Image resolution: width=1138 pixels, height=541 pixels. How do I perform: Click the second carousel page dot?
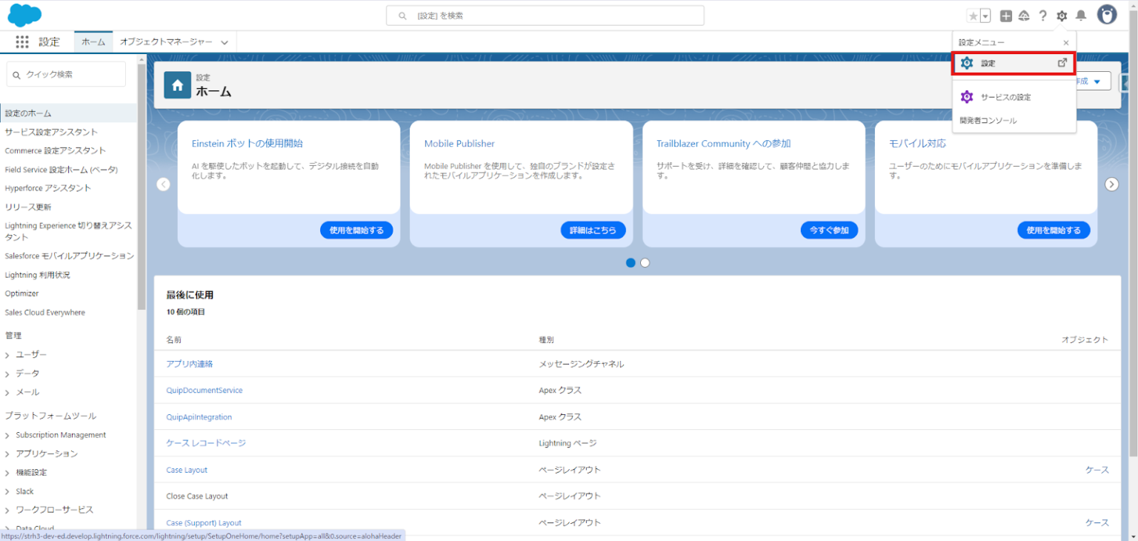pos(645,262)
